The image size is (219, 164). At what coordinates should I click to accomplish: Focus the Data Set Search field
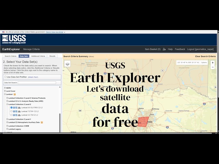point(37,83)
